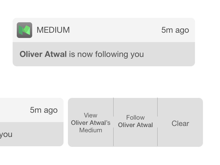The width and height of the screenshot is (220, 165).
Task: Click bold "Oliver Atwal" in the top notification
Action: tap(43, 54)
